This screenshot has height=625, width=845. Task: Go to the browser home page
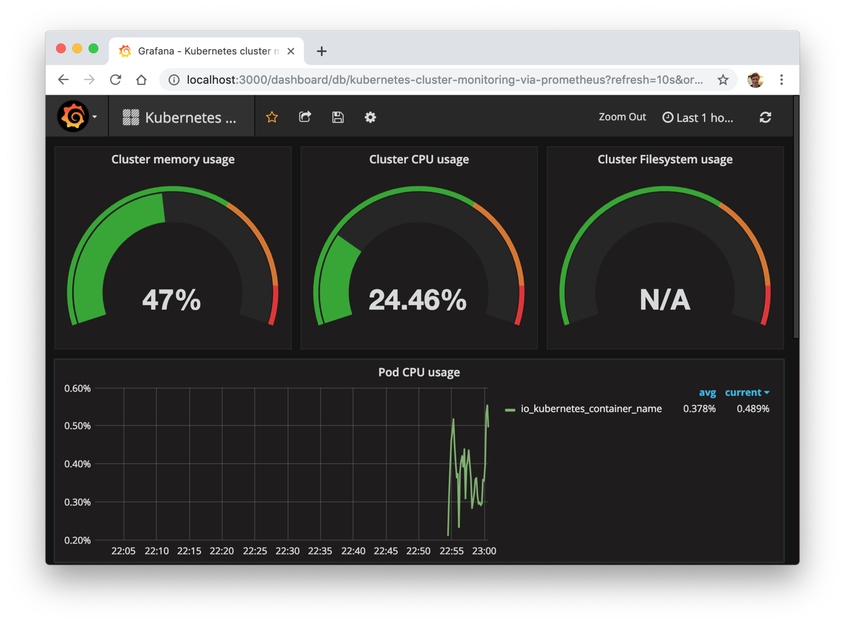[141, 80]
